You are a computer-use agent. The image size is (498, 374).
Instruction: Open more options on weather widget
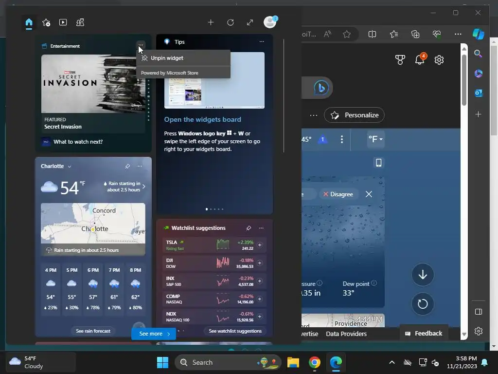[x=140, y=166]
